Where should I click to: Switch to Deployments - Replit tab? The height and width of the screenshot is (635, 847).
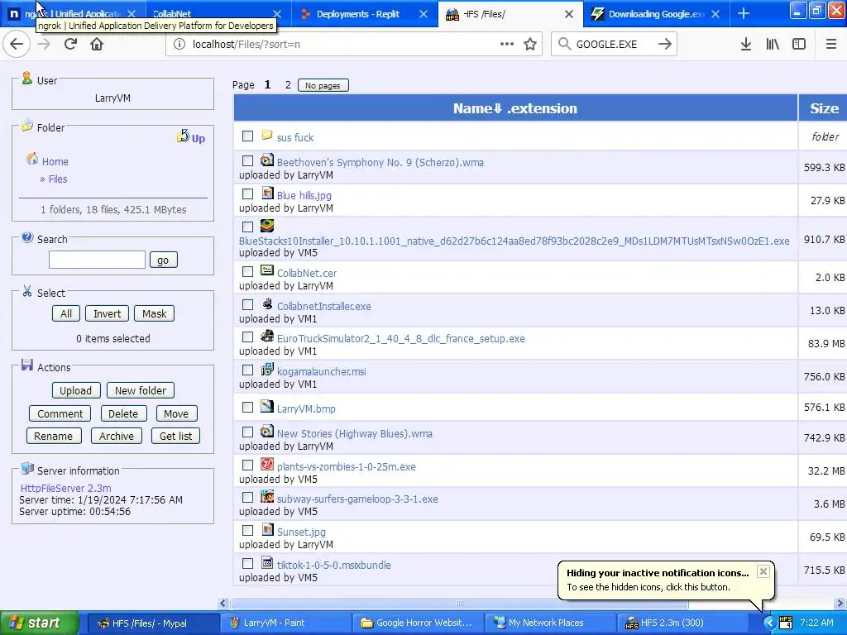point(363,14)
